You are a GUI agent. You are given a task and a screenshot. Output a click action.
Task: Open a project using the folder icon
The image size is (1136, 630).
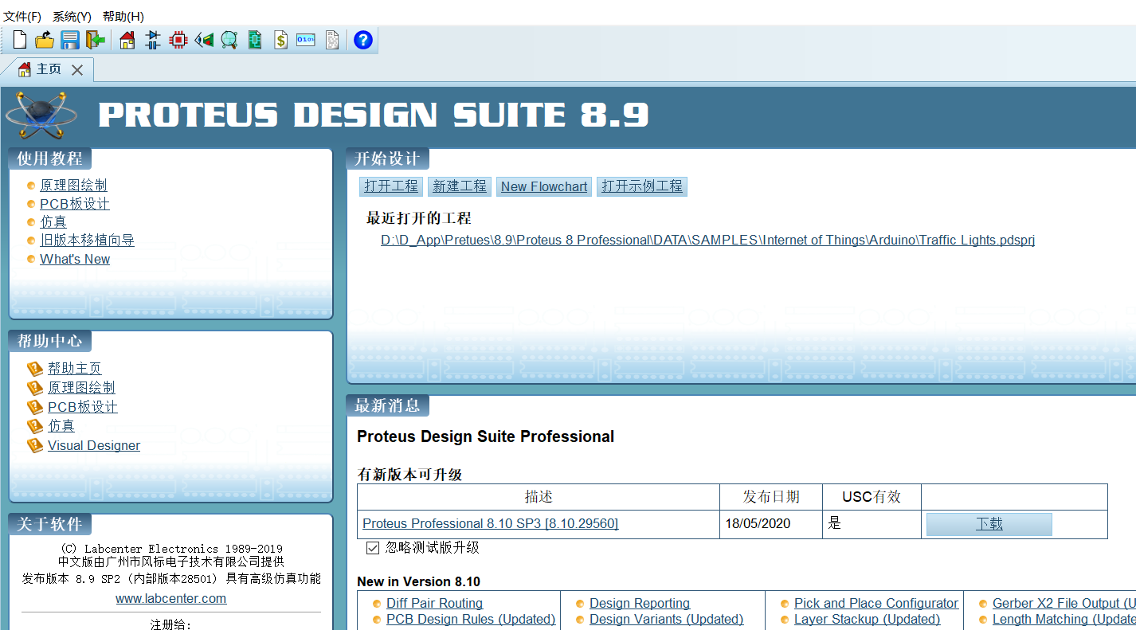[45, 40]
